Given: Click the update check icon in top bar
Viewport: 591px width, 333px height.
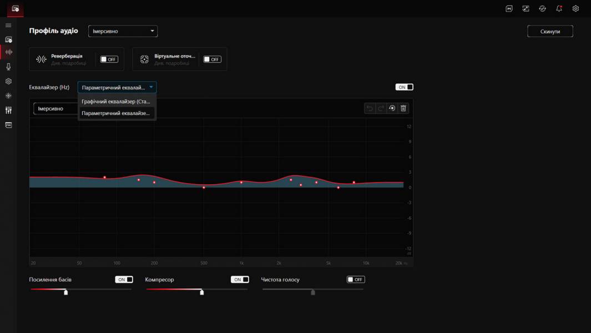Looking at the screenshot, I should click(542, 9).
